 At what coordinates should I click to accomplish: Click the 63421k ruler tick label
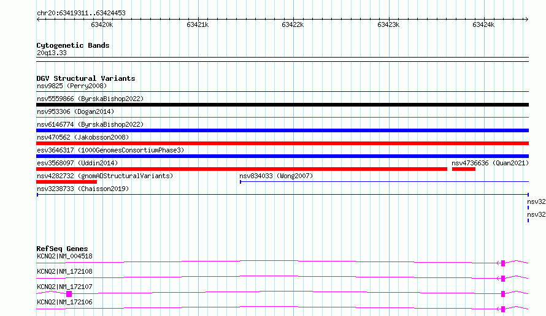tap(198, 24)
